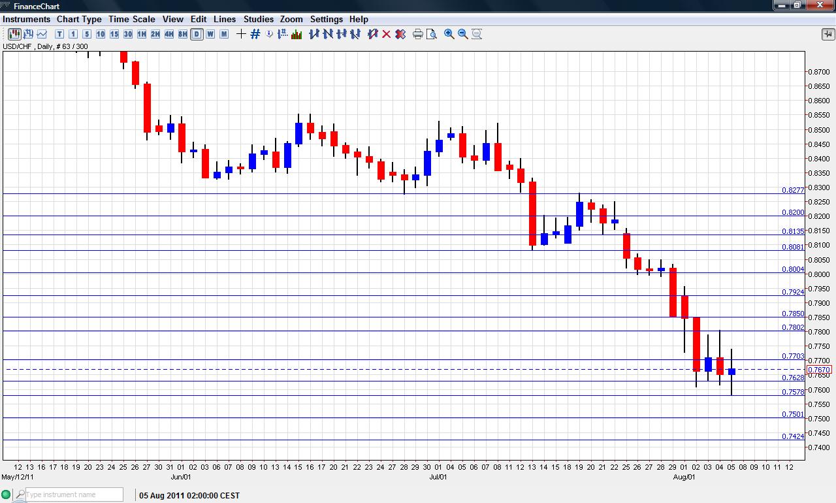Print the chart using printer icon
This screenshot has height=503, width=836.
tap(418, 34)
